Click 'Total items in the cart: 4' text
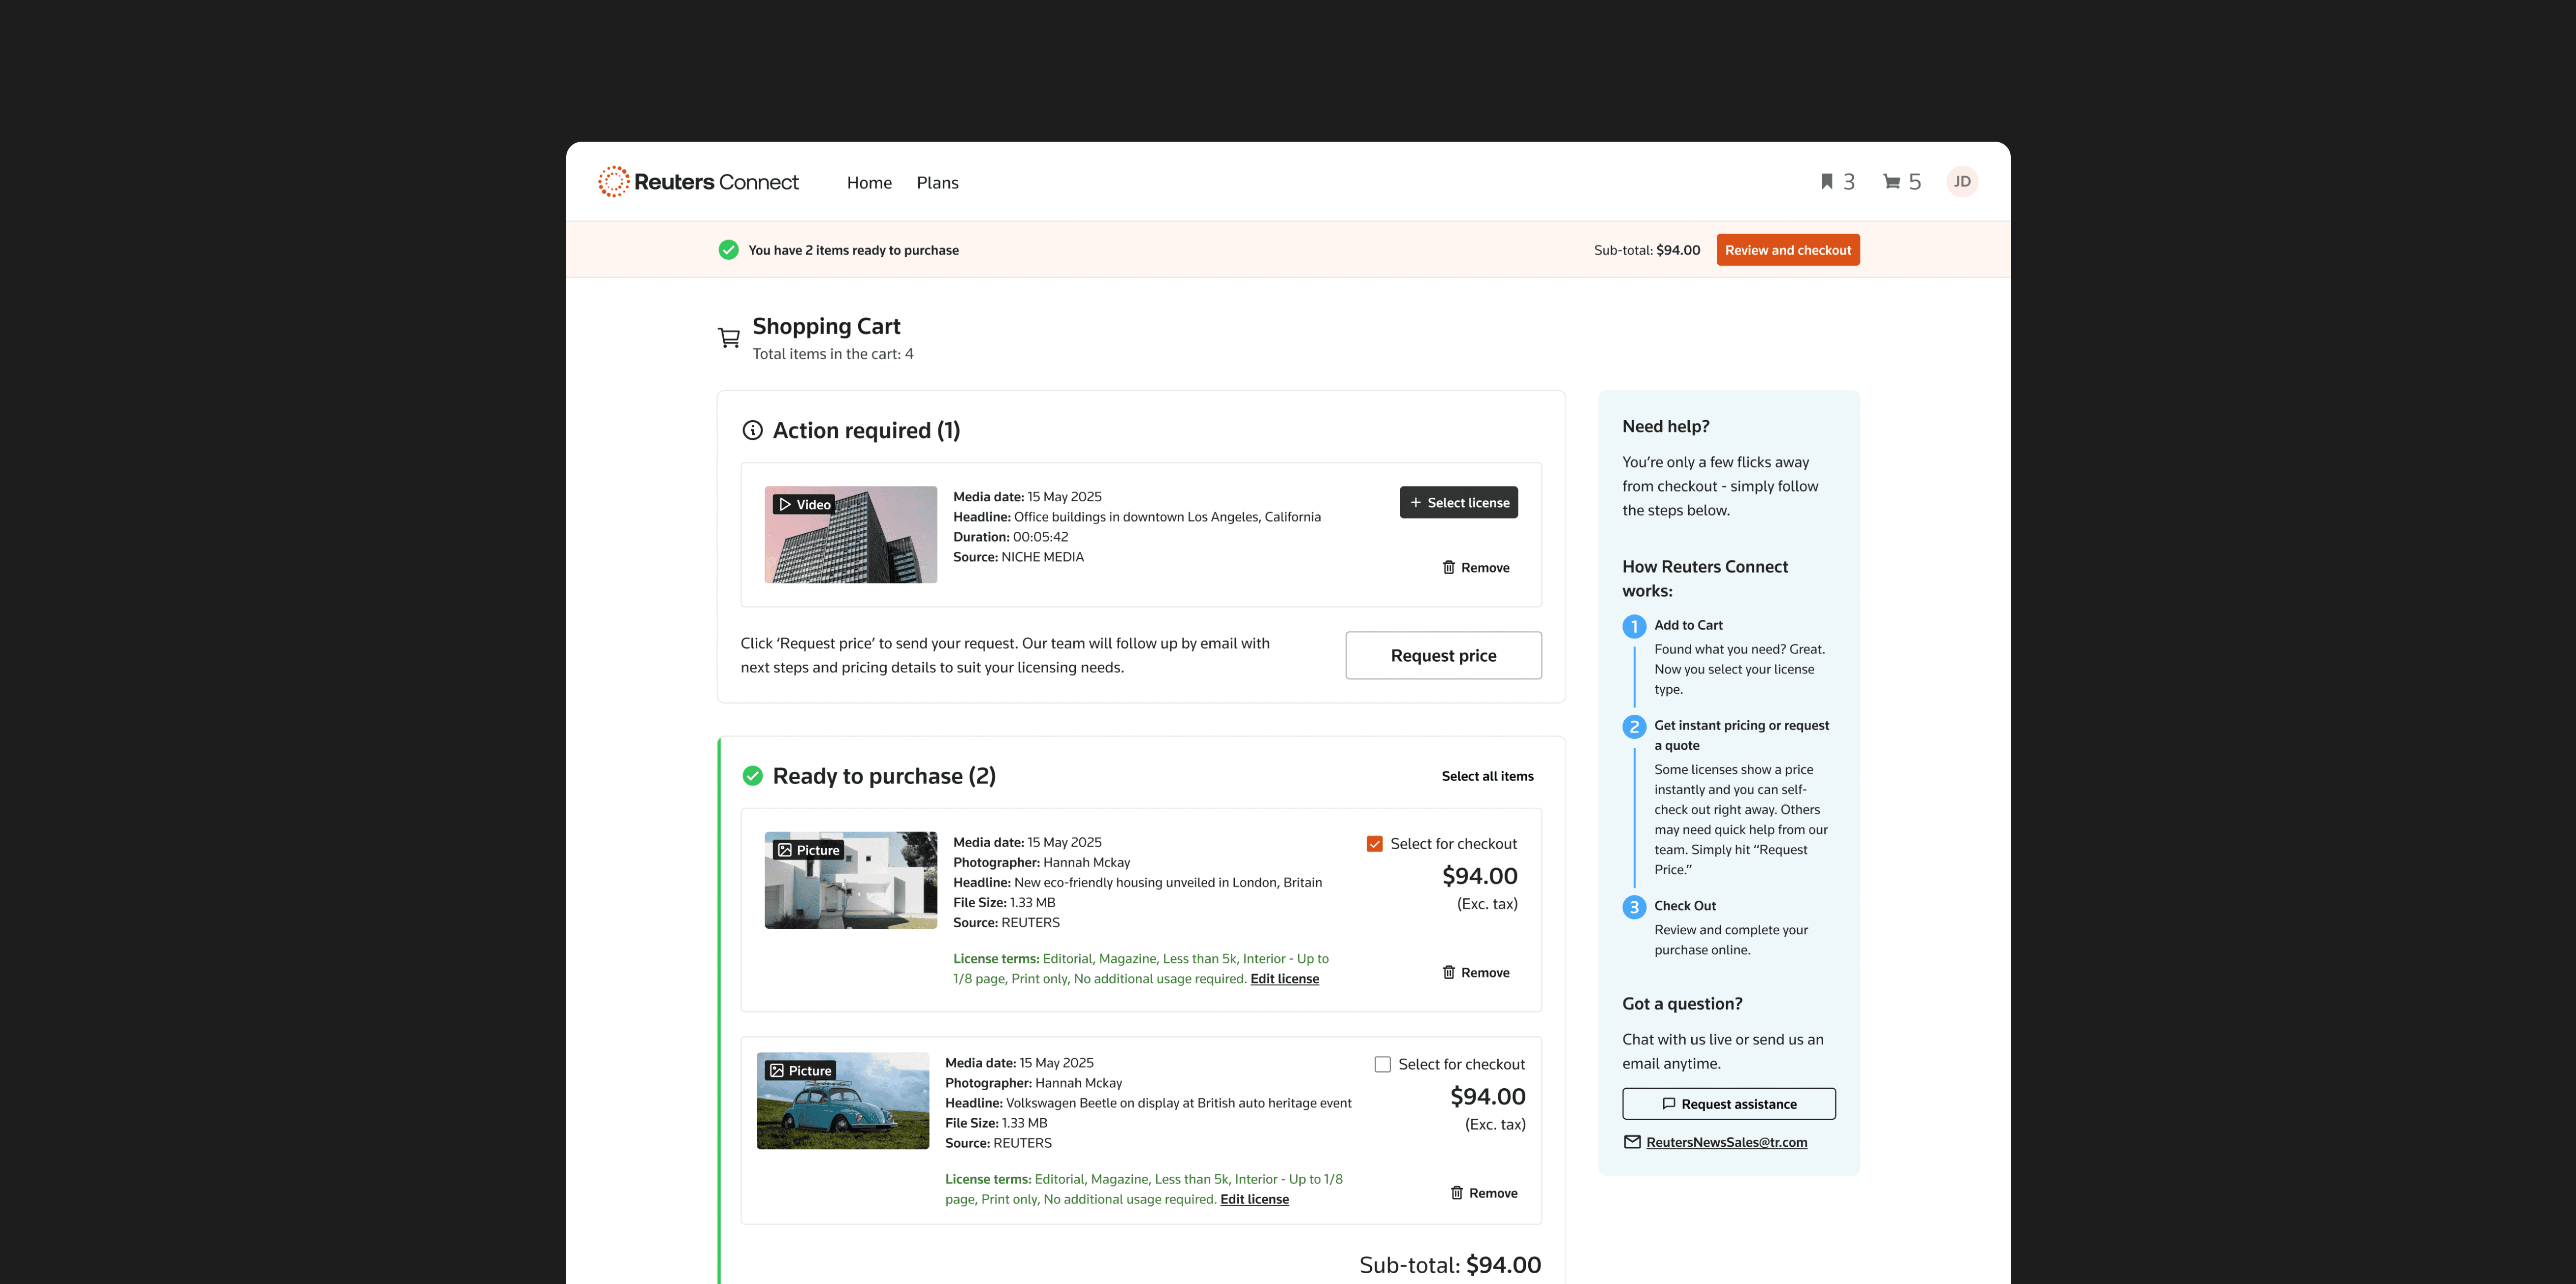 (x=833, y=354)
